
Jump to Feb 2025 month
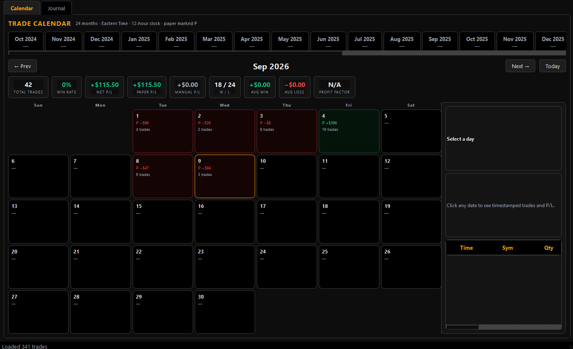pyautogui.click(x=177, y=41)
